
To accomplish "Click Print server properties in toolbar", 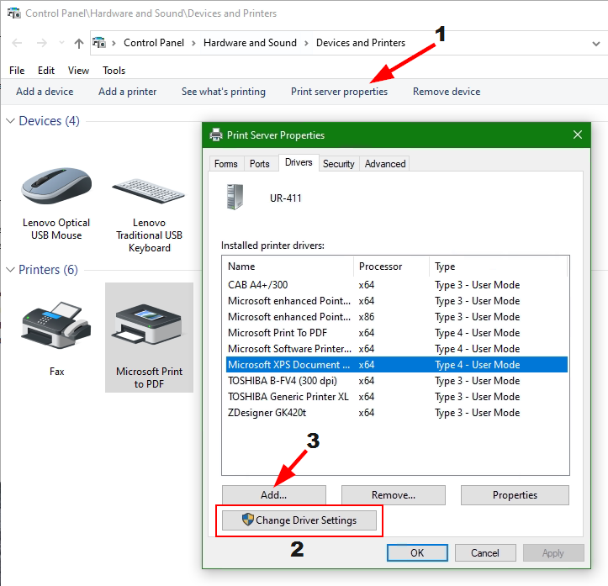I will pos(339,92).
